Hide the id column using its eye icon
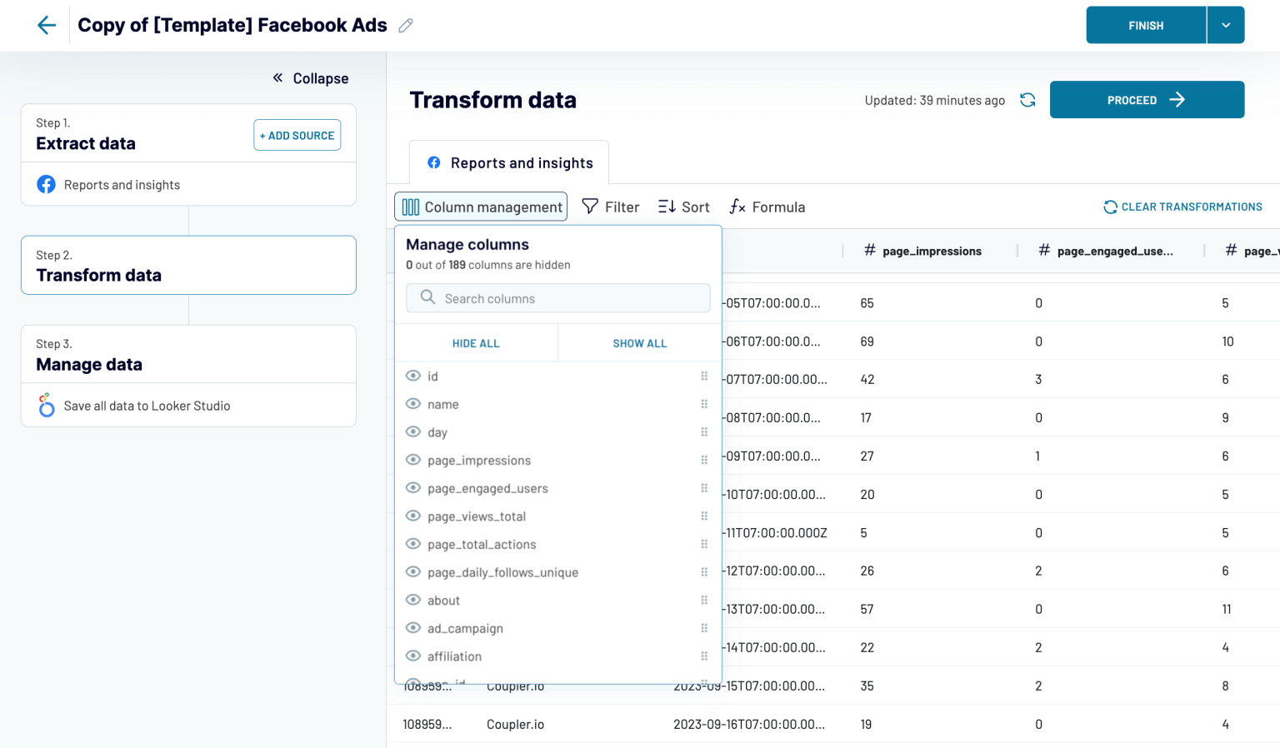Image resolution: width=1280 pixels, height=748 pixels. tap(413, 376)
